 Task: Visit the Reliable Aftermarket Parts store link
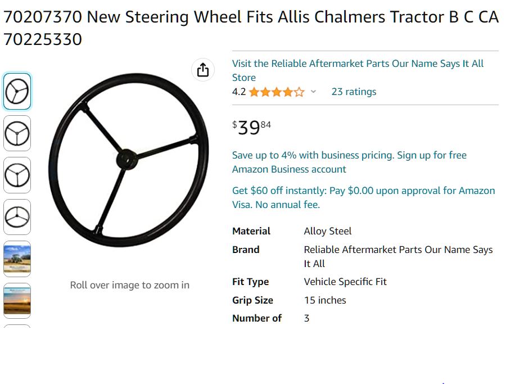tap(358, 70)
